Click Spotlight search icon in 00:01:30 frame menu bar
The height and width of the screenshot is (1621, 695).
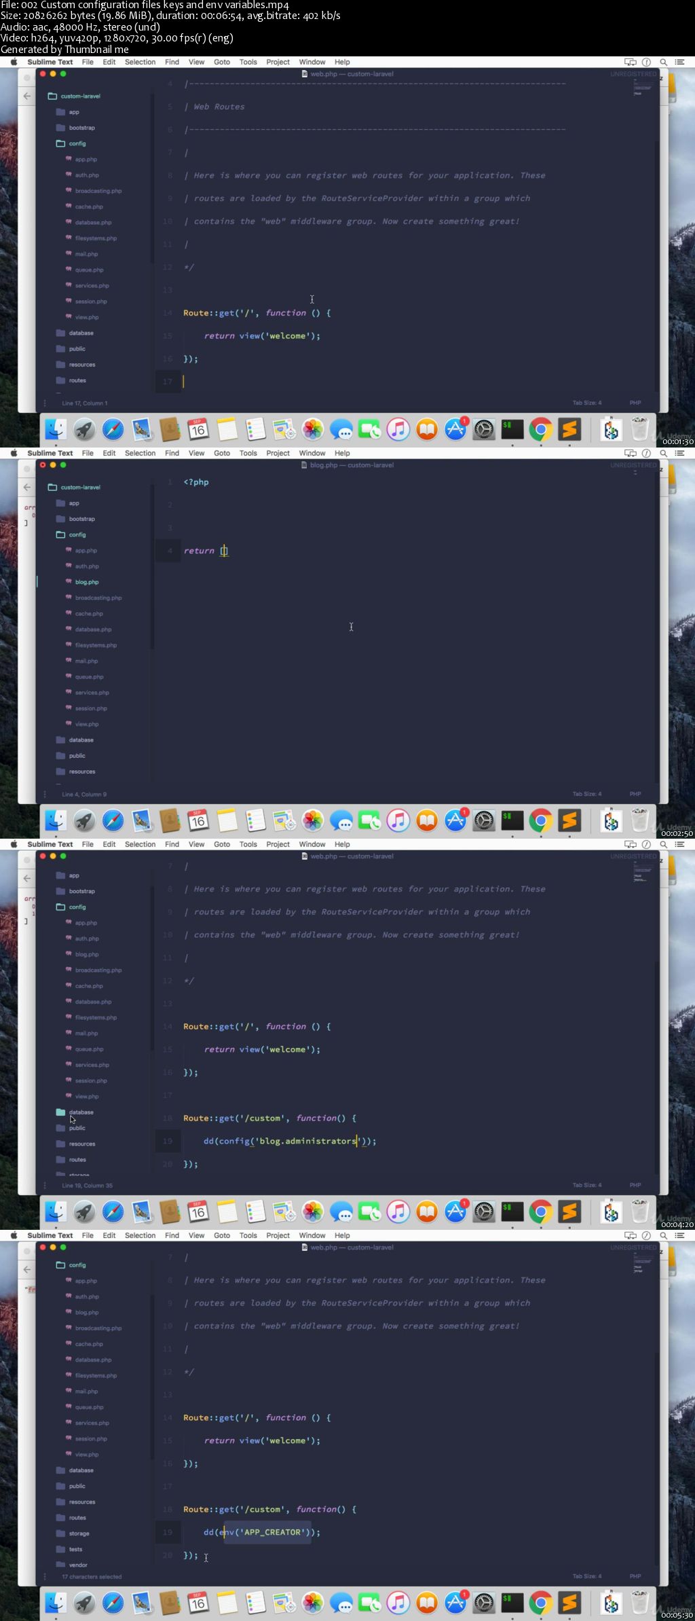(x=664, y=62)
